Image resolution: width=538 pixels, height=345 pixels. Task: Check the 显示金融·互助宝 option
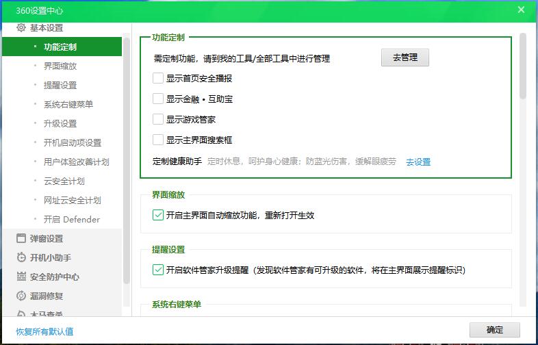pos(158,99)
